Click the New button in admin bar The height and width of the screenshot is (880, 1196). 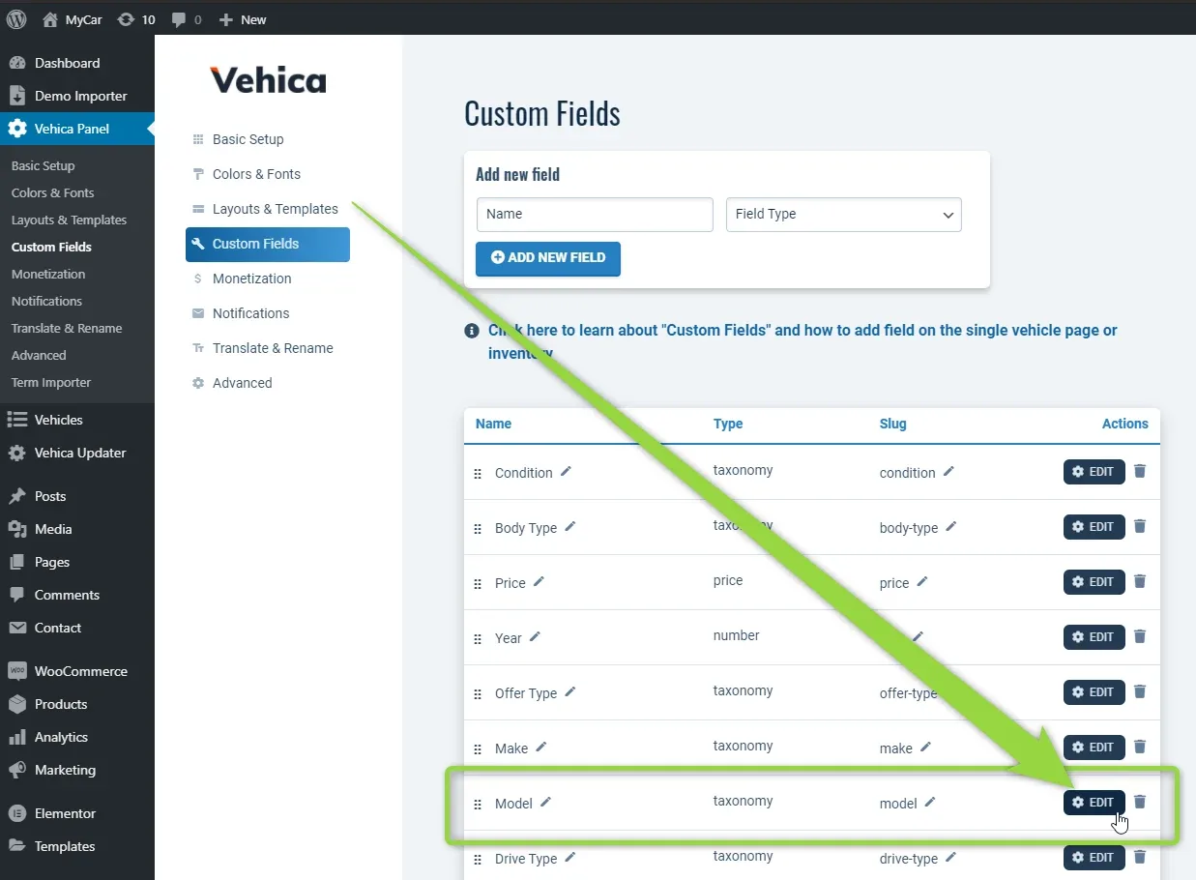243,19
